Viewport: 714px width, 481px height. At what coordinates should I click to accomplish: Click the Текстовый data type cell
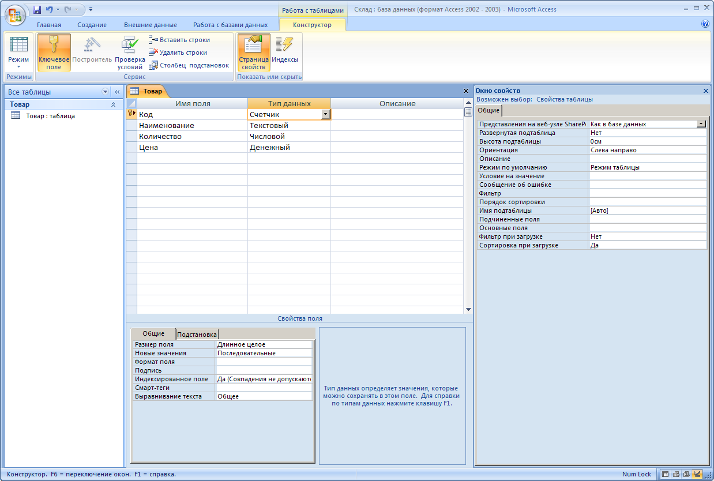click(x=289, y=125)
